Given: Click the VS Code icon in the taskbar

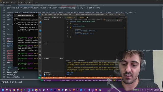Looking at the screenshot, I should (x=29, y=90).
